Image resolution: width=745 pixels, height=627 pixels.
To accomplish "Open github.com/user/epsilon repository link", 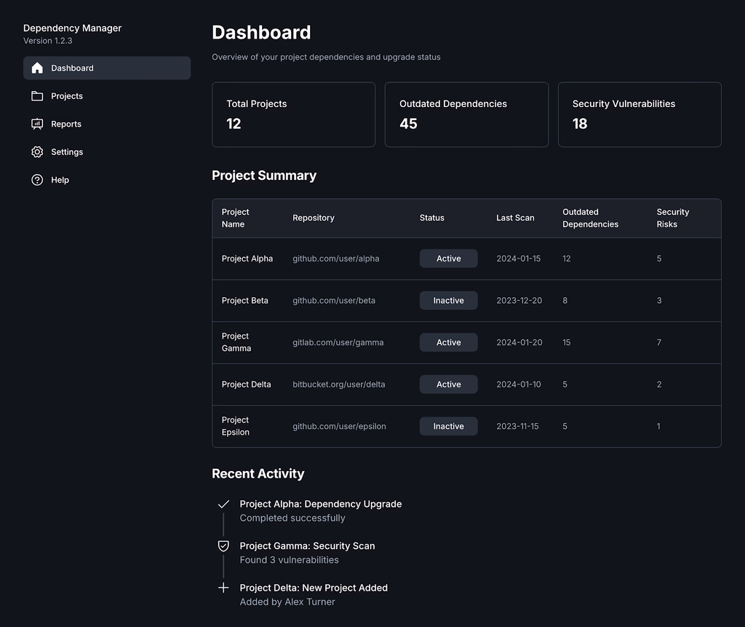I will 339,426.
